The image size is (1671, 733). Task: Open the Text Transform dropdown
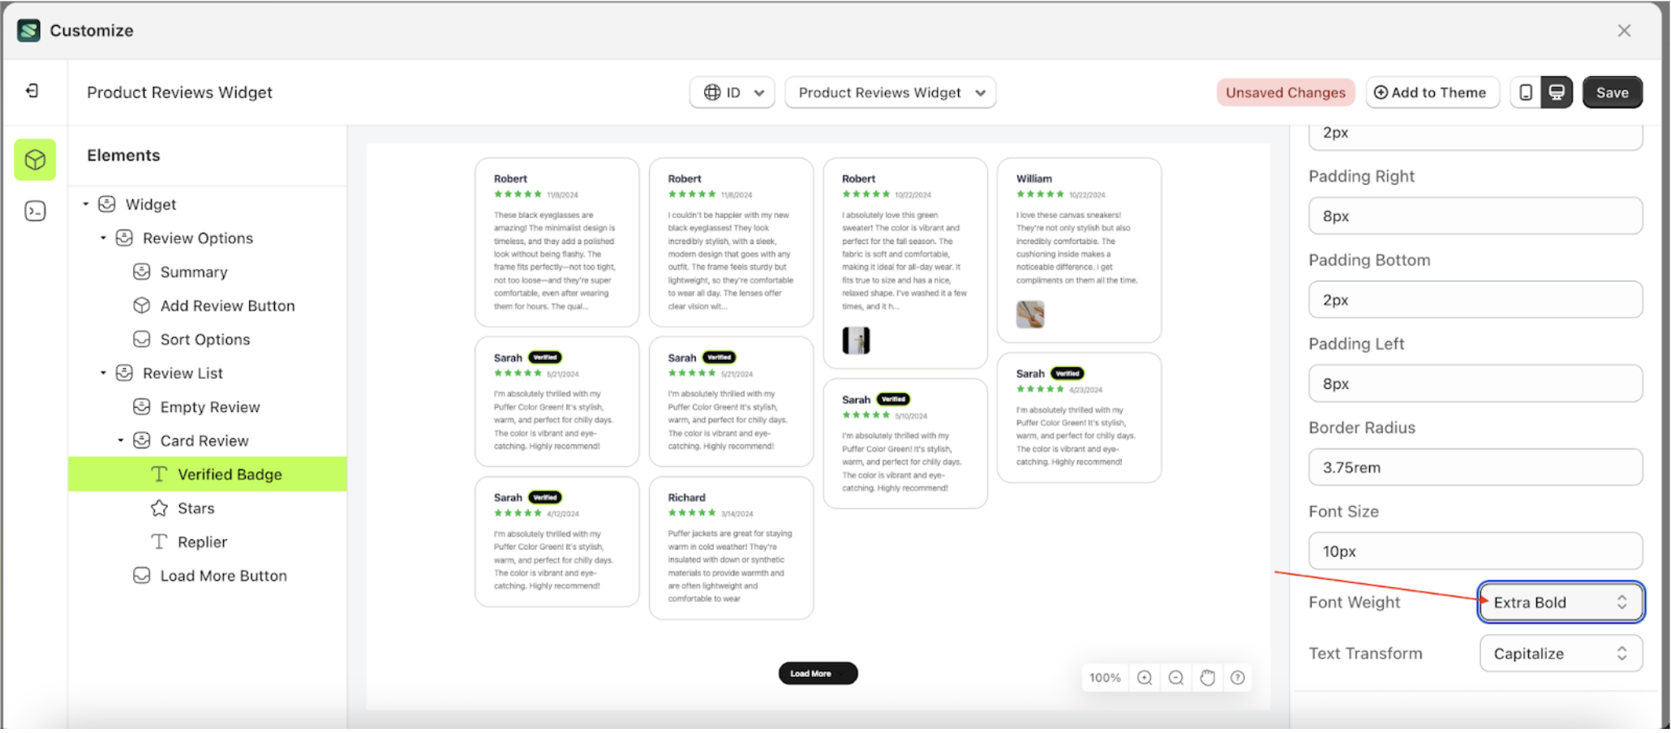[1559, 654]
